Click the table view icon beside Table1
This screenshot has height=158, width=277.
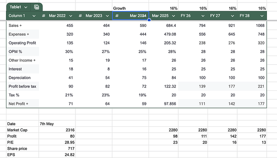(x=37, y=7)
